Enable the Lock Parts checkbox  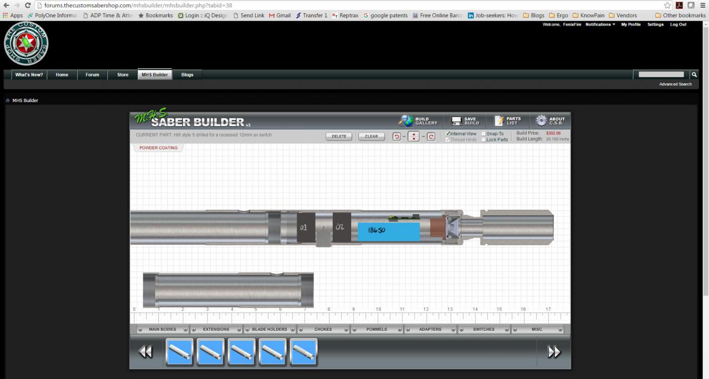[x=483, y=140]
